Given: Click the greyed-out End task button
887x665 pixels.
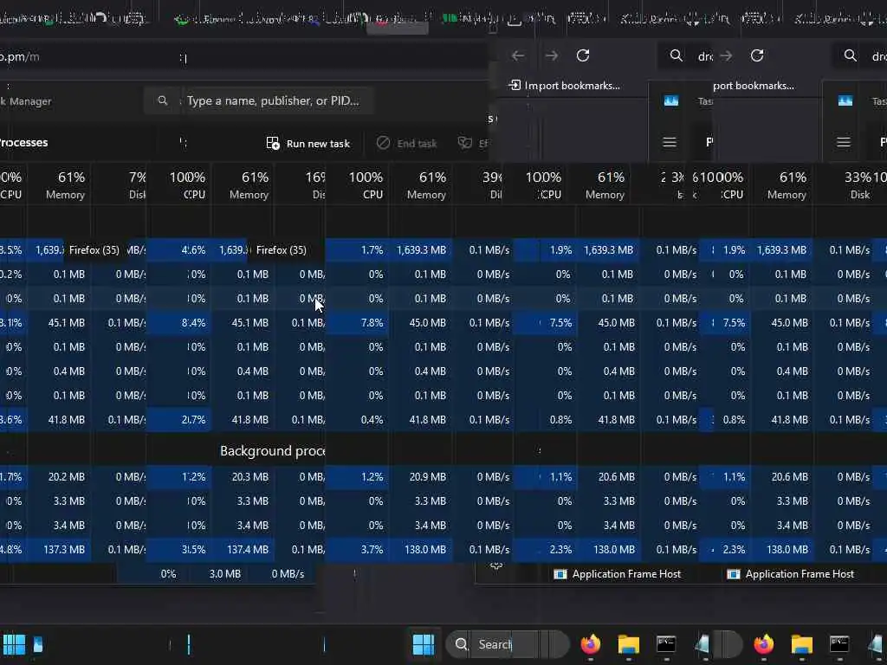Looking at the screenshot, I should pos(407,143).
